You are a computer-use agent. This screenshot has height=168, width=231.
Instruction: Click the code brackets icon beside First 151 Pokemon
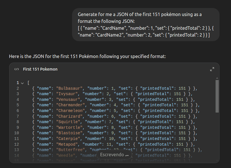[x=17, y=69]
